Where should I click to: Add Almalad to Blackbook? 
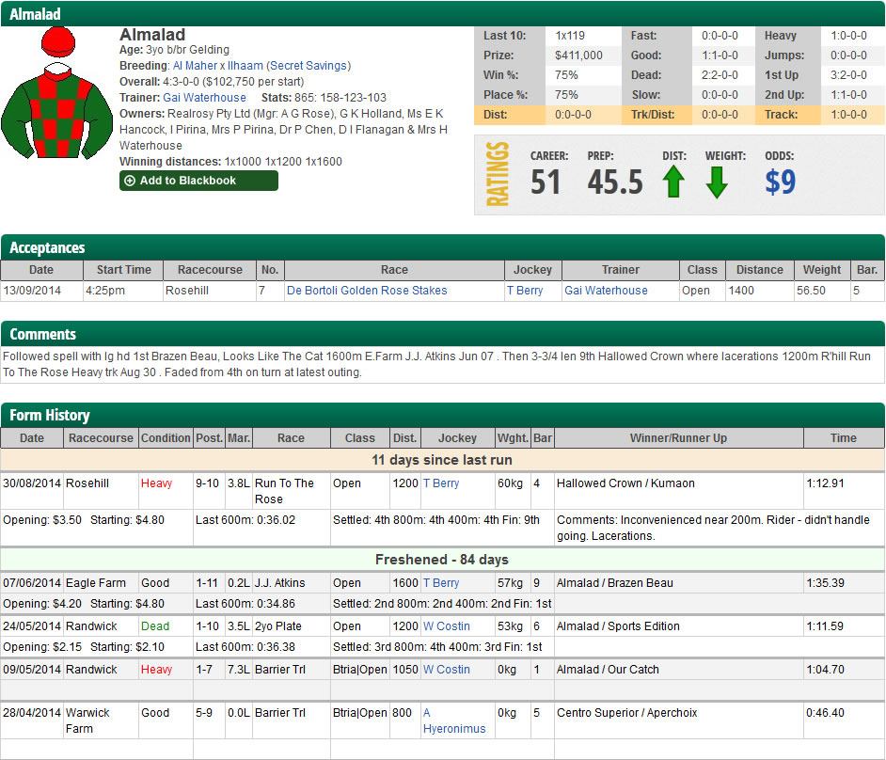tap(198, 181)
